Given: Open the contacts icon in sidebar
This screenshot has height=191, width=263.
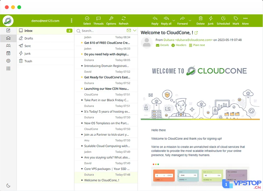Looking at the screenshot, I should (8, 46).
